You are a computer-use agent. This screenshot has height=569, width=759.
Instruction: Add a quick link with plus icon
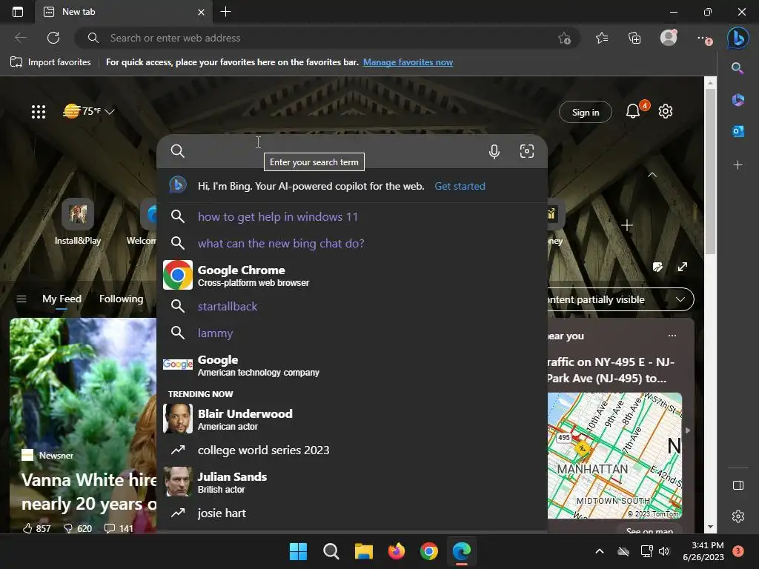627,225
